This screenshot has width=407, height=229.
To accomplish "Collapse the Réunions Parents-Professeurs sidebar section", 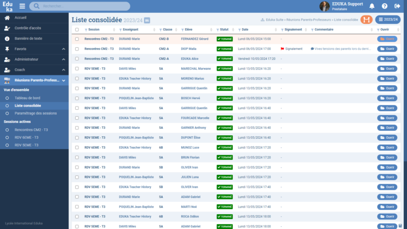I will tap(64, 80).
